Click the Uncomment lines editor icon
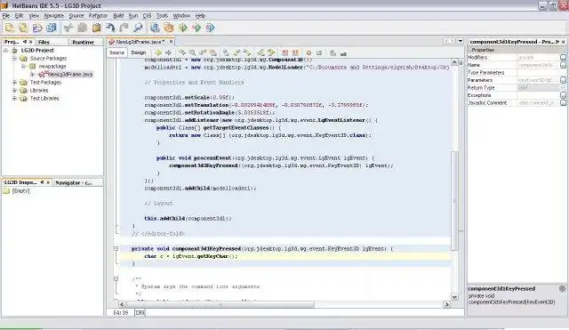Viewport: 569px width, 330px height. pos(343,53)
